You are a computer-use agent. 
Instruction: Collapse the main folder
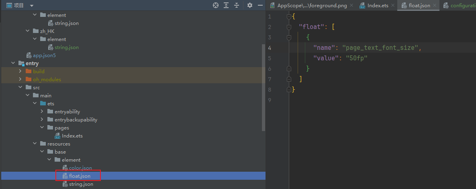click(x=28, y=95)
